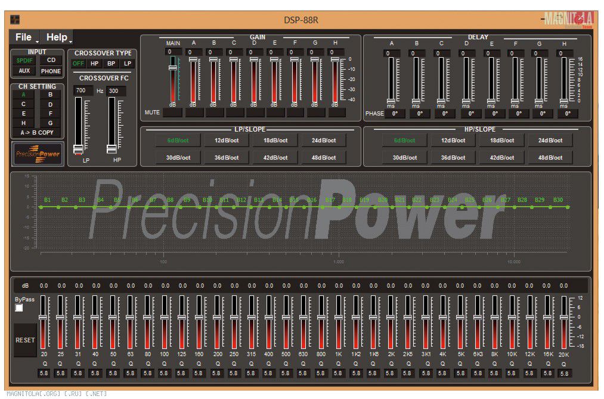
Task: Set crossover type to HP
Action: pyautogui.click(x=94, y=64)
